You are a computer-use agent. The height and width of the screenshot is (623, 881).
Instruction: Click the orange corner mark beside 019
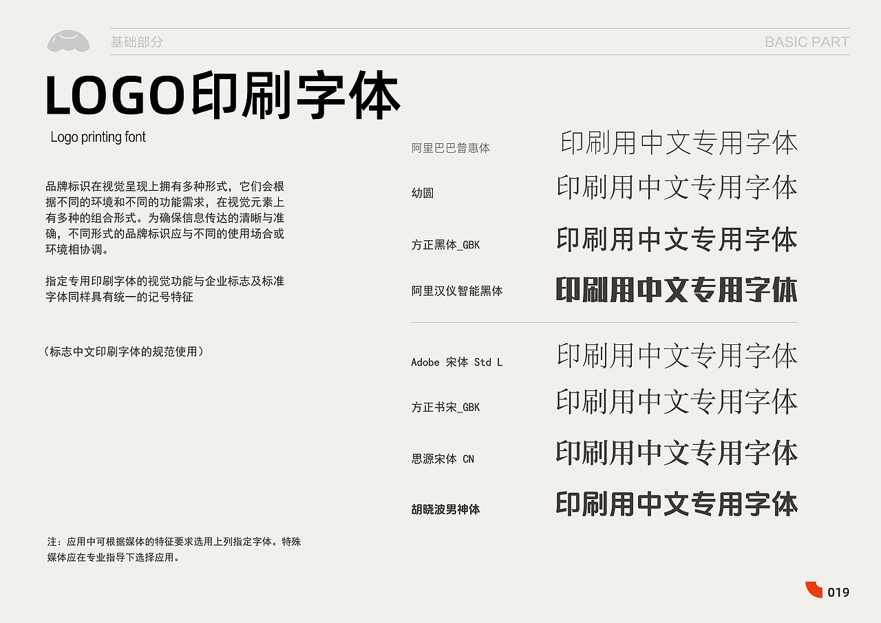coord(814,589)
